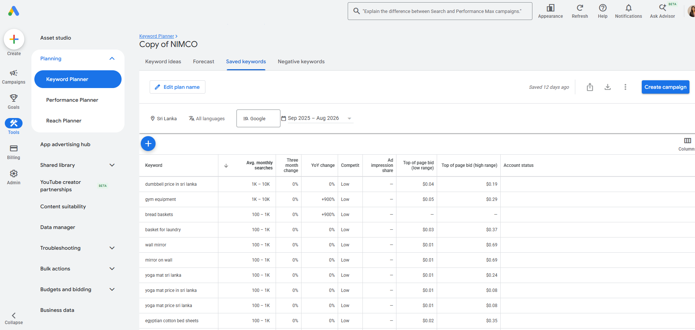Click the 'gym equipment' keyword row
The width and height of the screenshot is (695, 330).
click(x=417, y=199)
